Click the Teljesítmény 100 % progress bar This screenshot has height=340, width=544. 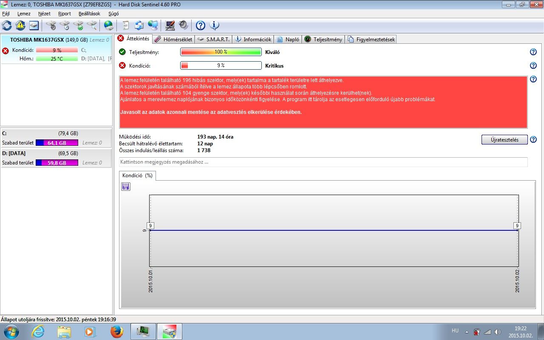coord(221,52)
